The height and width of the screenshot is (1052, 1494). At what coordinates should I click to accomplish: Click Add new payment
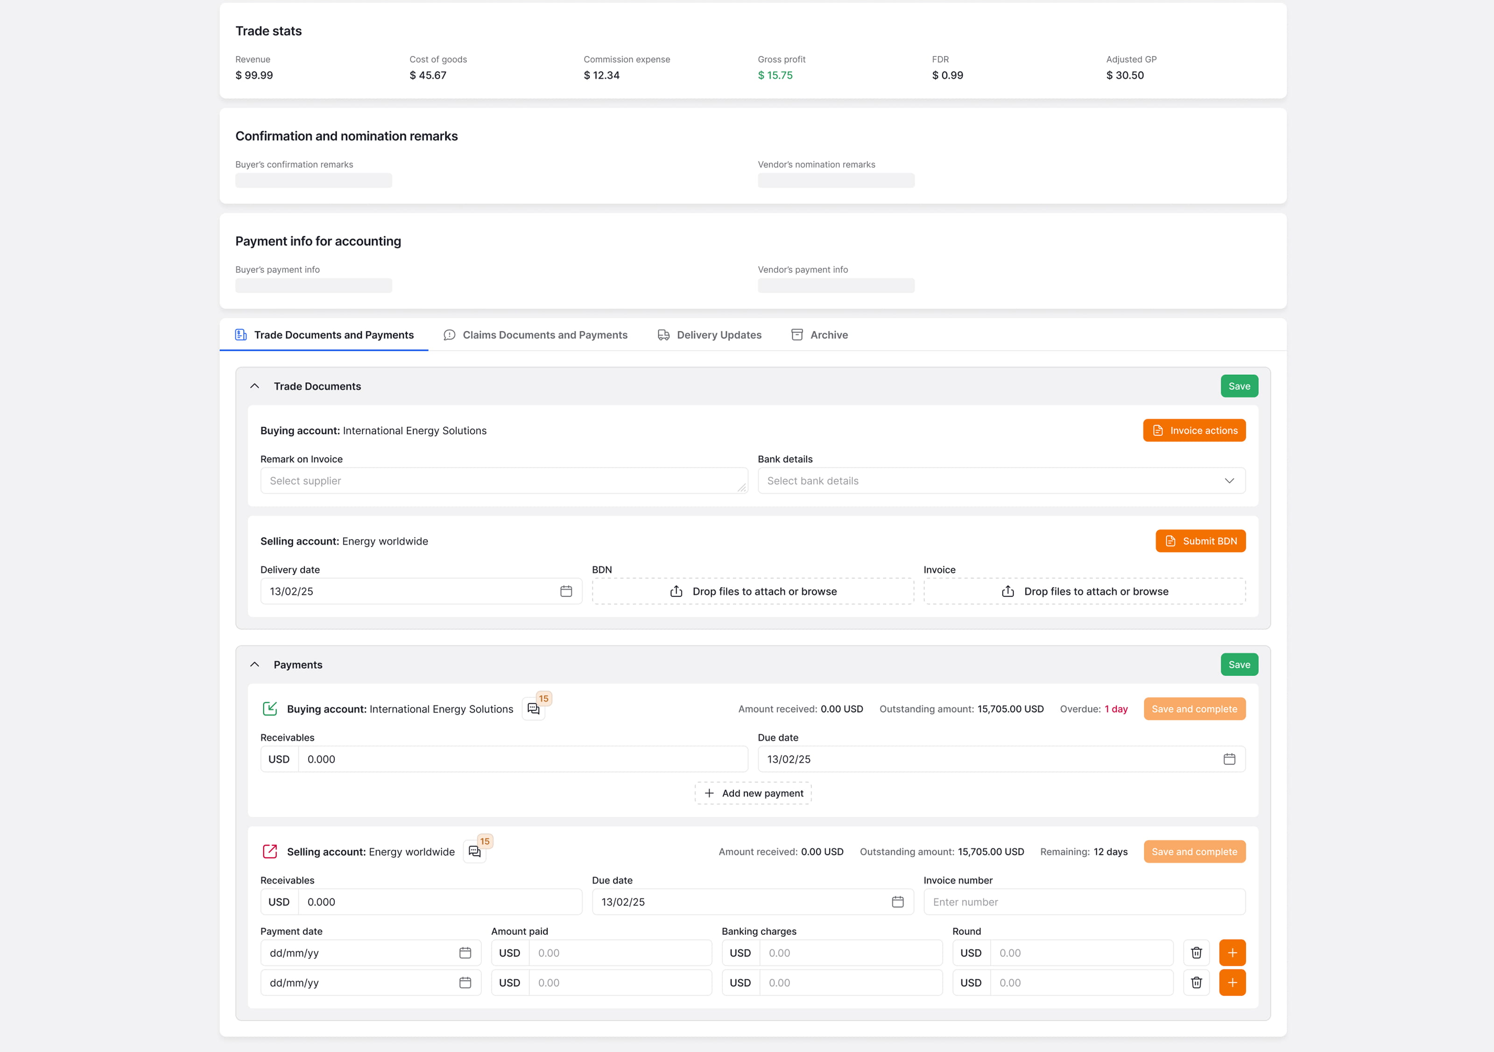[x=753, y=793]
